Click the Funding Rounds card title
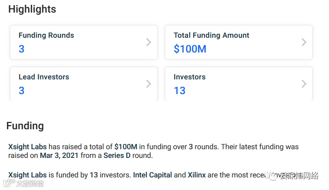The width and height of the screenshot is (329, 190). click(x=46, y=36)
